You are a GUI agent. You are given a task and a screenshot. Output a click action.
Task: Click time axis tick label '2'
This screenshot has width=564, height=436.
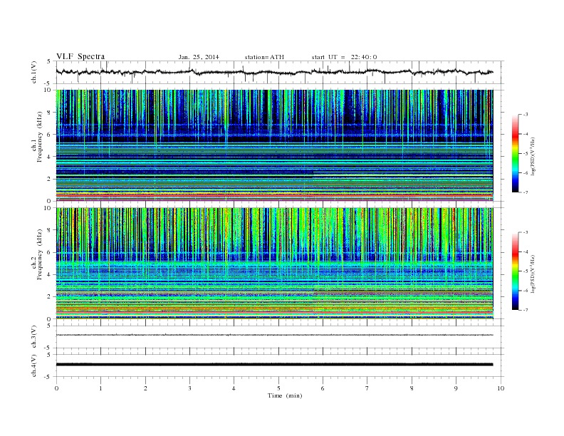click(x=145, y=388)
